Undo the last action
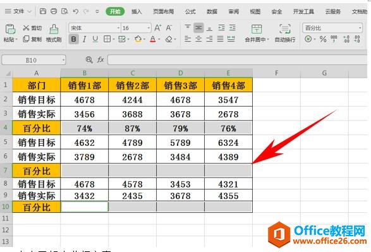The width and height of the screenshot is (371, 252). point(76,11)
